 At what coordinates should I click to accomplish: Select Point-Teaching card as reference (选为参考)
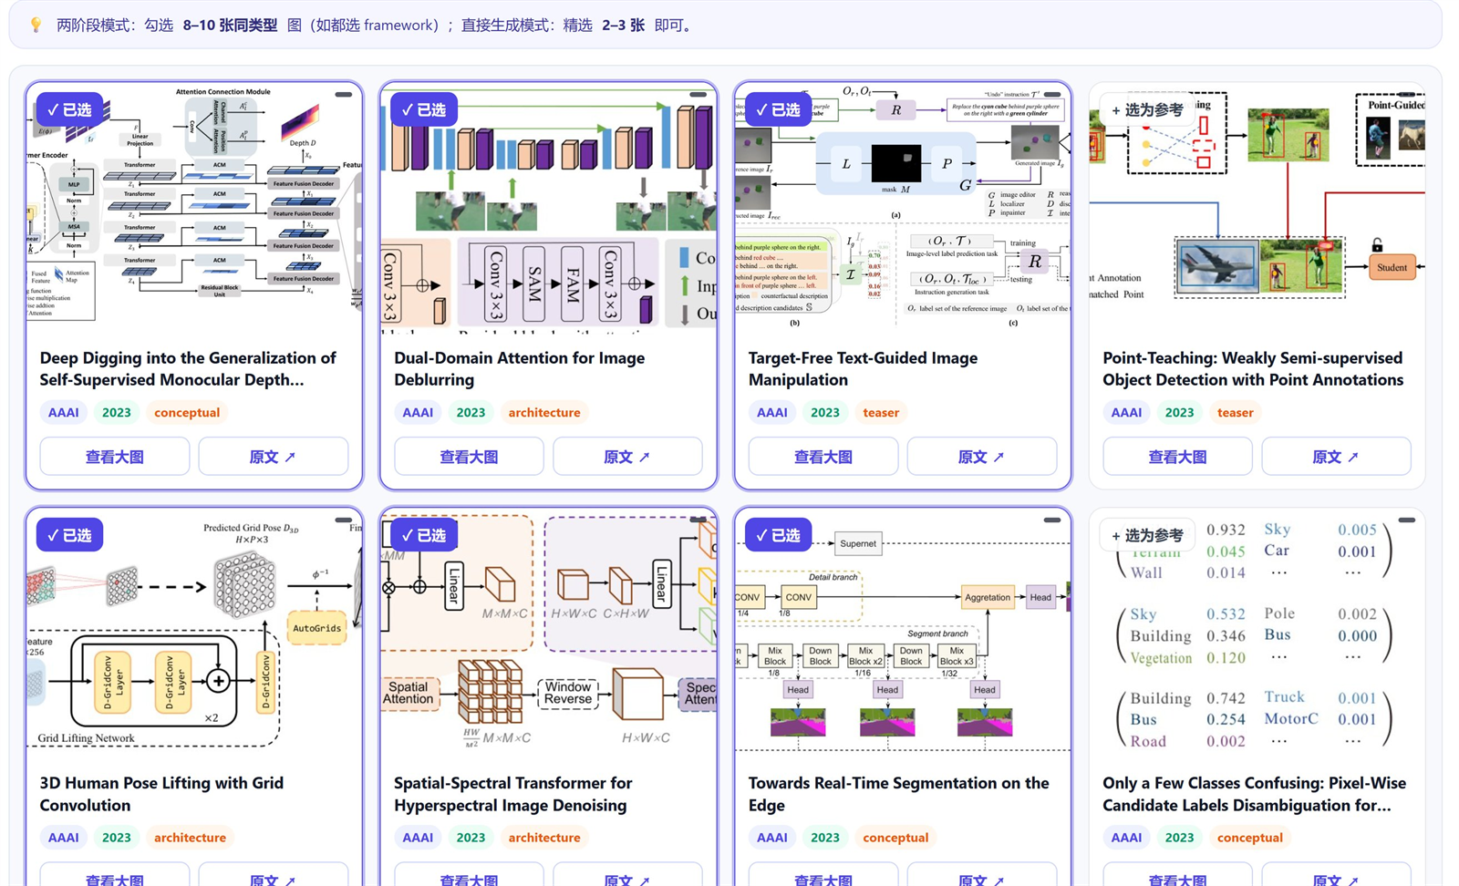1146,109
